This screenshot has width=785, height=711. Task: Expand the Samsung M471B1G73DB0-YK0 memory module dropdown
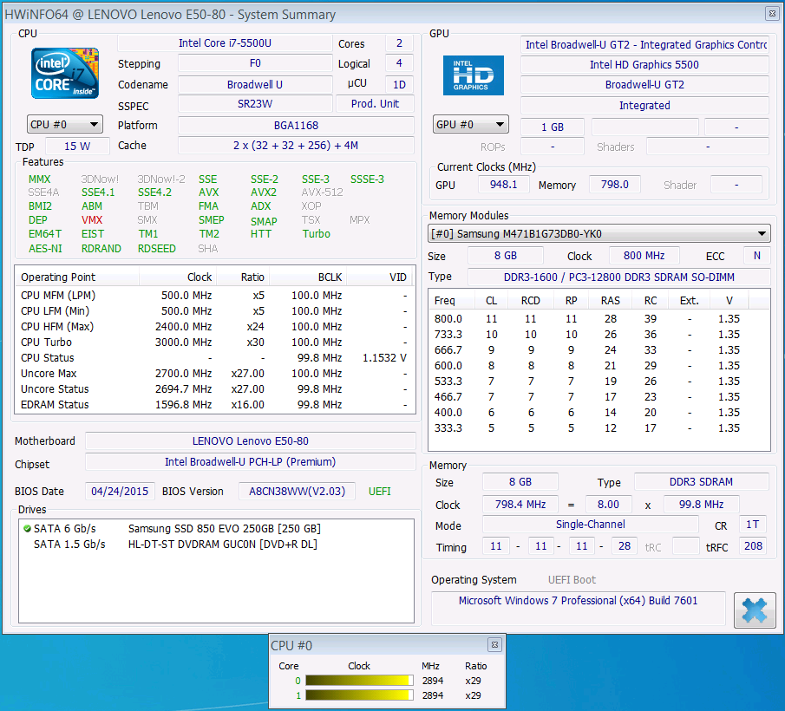pyautogui.click(x=599, y=233)
